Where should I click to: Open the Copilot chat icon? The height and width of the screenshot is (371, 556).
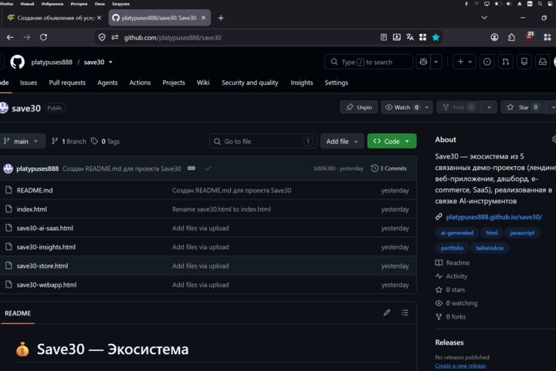pos(423,62)
